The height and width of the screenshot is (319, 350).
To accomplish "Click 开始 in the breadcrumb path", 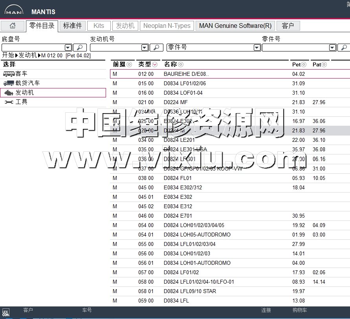I will tap(8, 55).
